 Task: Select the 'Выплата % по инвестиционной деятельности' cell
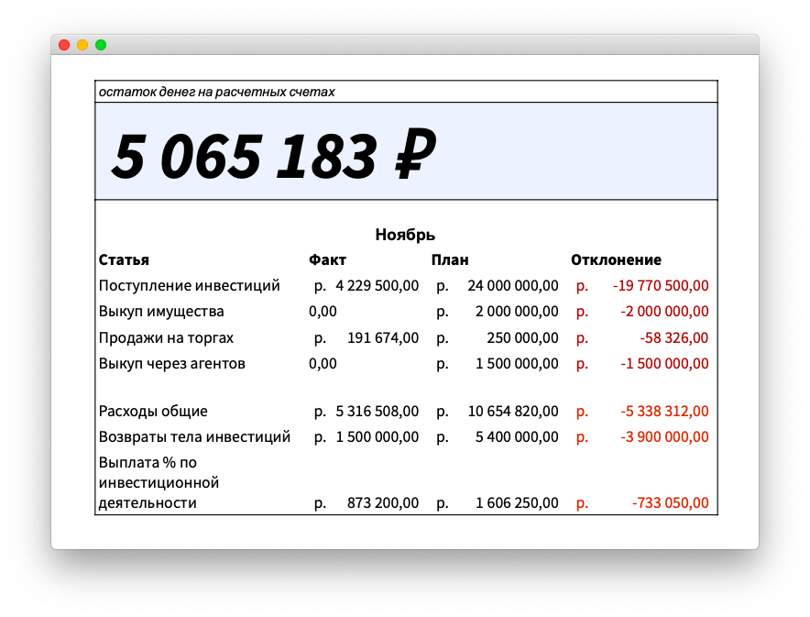[159, 482]
